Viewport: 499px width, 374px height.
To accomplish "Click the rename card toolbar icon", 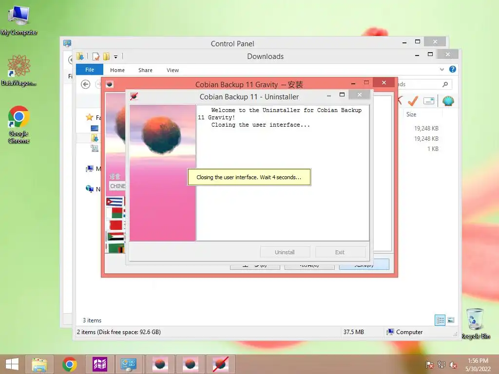I will pyautogui.click(x=429, y=101).
